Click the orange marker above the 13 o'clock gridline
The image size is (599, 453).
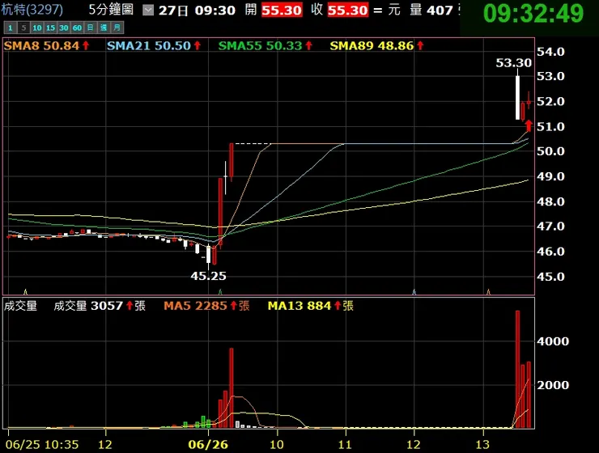(488, 292)
